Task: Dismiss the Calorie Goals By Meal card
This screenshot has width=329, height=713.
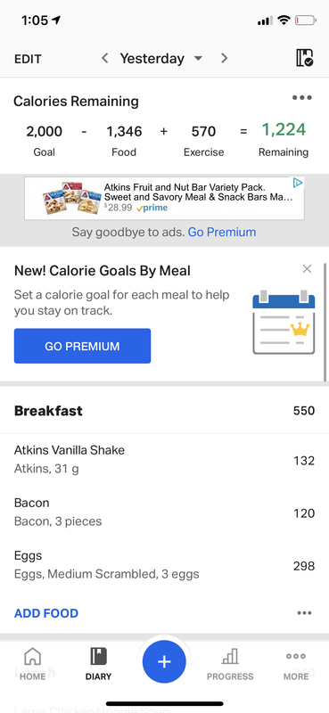Action: point(308,269)
